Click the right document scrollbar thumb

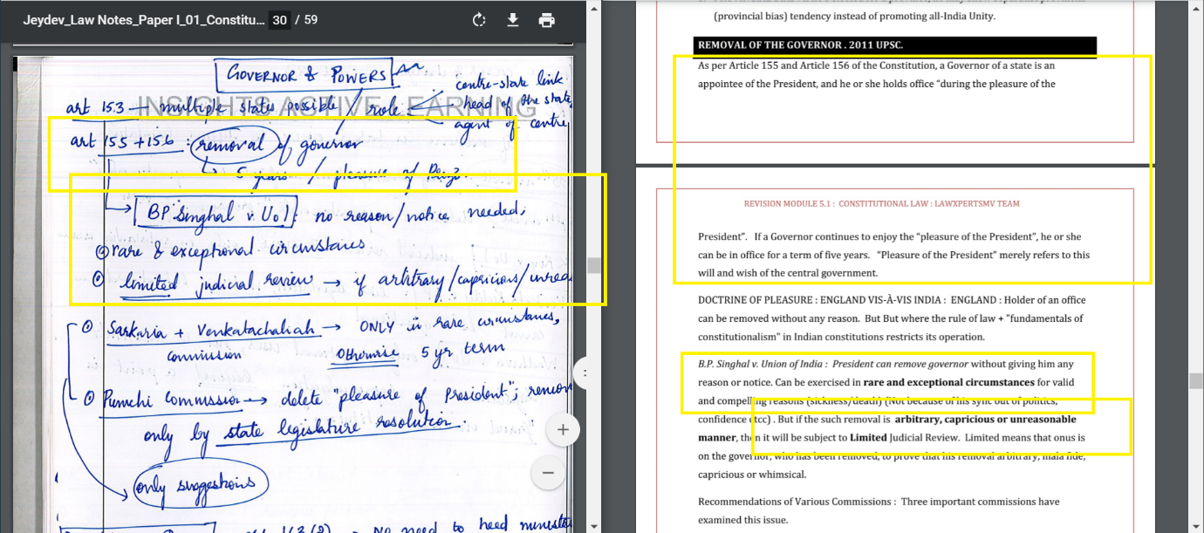point(1196,380)
